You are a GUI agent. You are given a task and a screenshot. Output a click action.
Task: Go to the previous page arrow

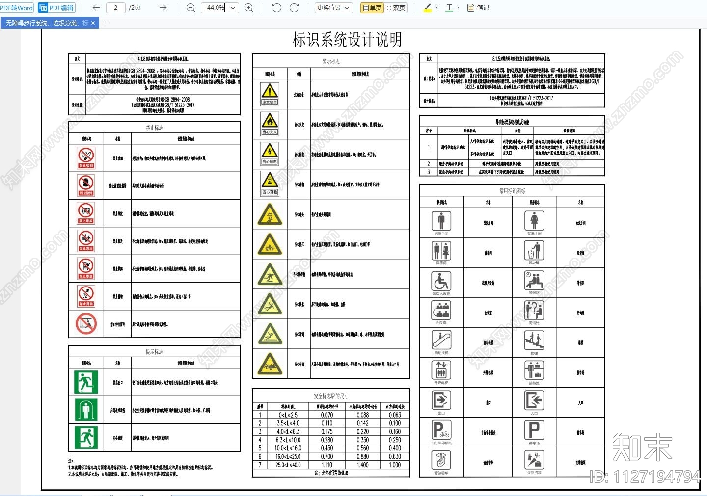point(96,8)
